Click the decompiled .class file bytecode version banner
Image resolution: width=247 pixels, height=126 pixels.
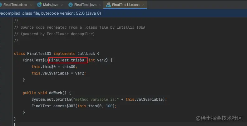pos(124,13)
